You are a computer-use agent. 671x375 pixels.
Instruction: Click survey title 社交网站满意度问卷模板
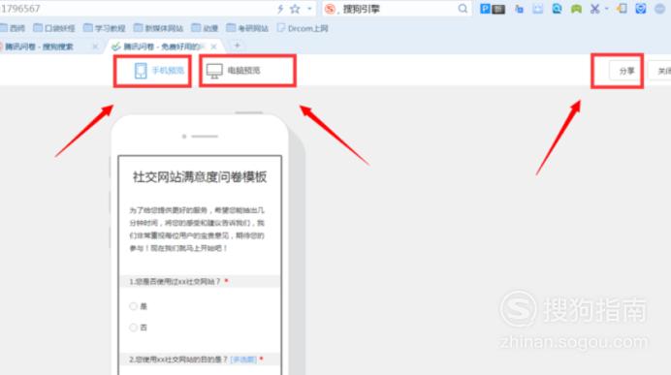[200, 176]
